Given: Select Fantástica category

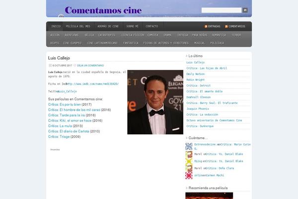Looking at the screenshot, I should coord(131,43).
